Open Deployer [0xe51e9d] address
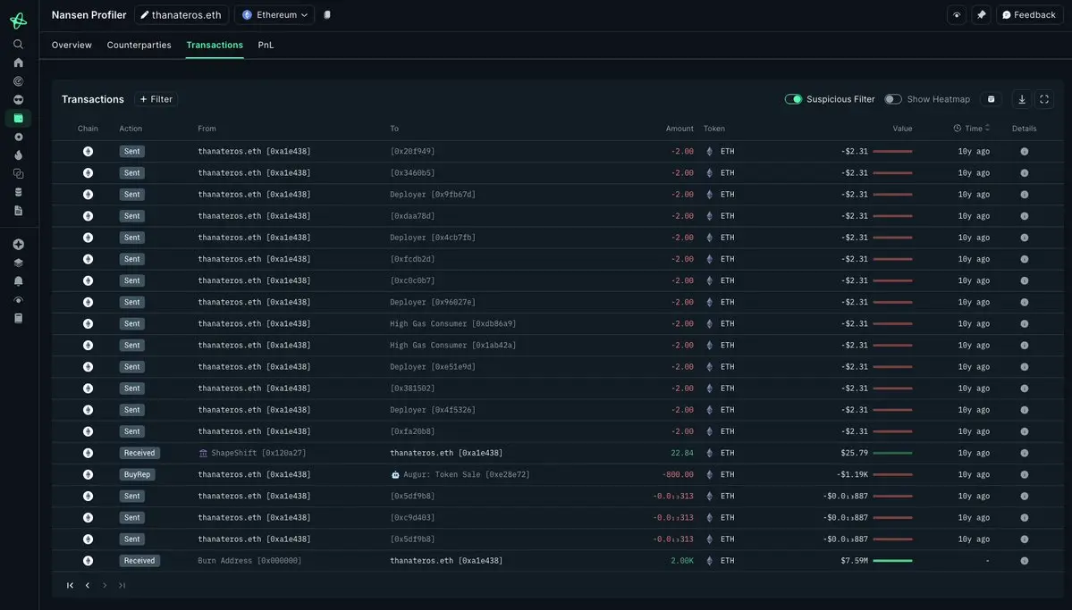The height and width of the screenshot is (610, 1072). [x=433, y=367]
